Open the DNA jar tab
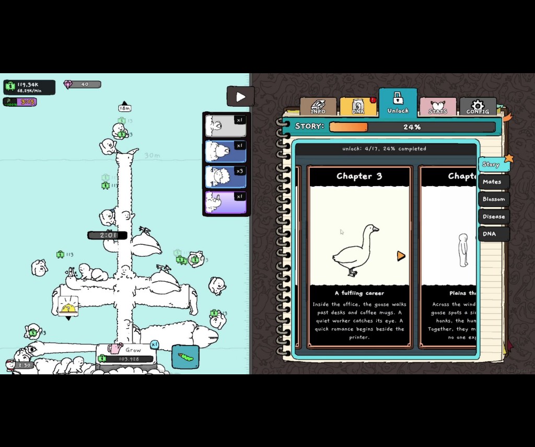 pos(358,107)
